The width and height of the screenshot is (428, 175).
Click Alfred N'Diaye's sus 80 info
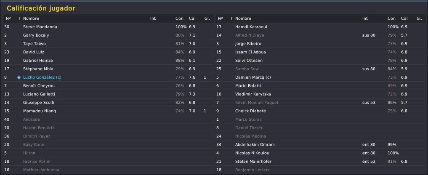(369, 35)
